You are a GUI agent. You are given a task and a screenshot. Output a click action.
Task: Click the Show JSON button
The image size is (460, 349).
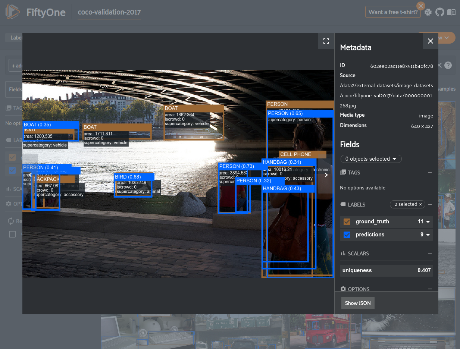point(357,303)
